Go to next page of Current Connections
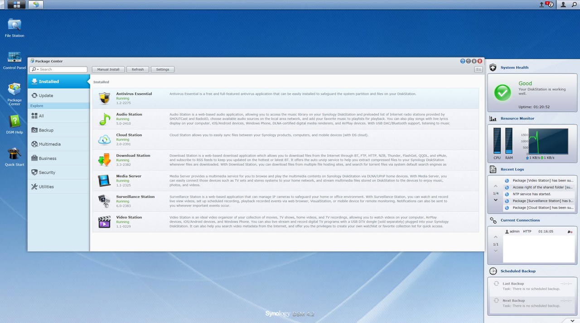580x323 pixels. pos(495,251)
